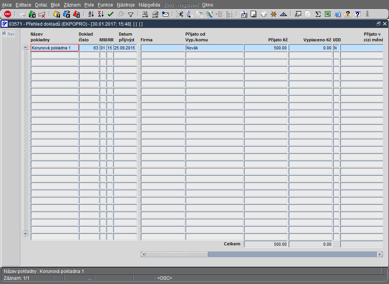Image resolution: width=389 pixels, height=284 pixels.
Task: Click the green record-back arrow icon
Action: point(32,15)
